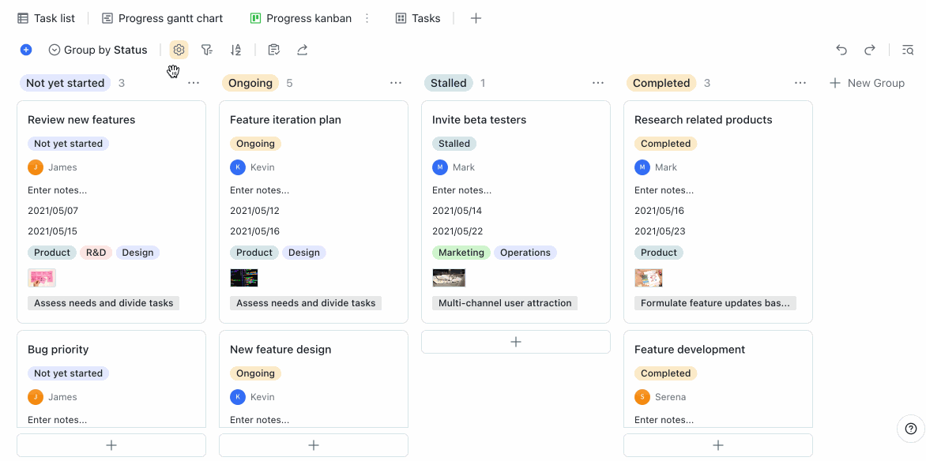Click the form/record copy icon in the toolbar
926x461 pixels.
(273, 49)
